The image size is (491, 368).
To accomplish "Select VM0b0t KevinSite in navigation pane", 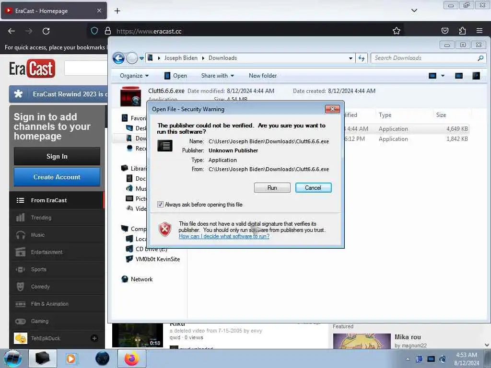I will click(x=153, y=259).
